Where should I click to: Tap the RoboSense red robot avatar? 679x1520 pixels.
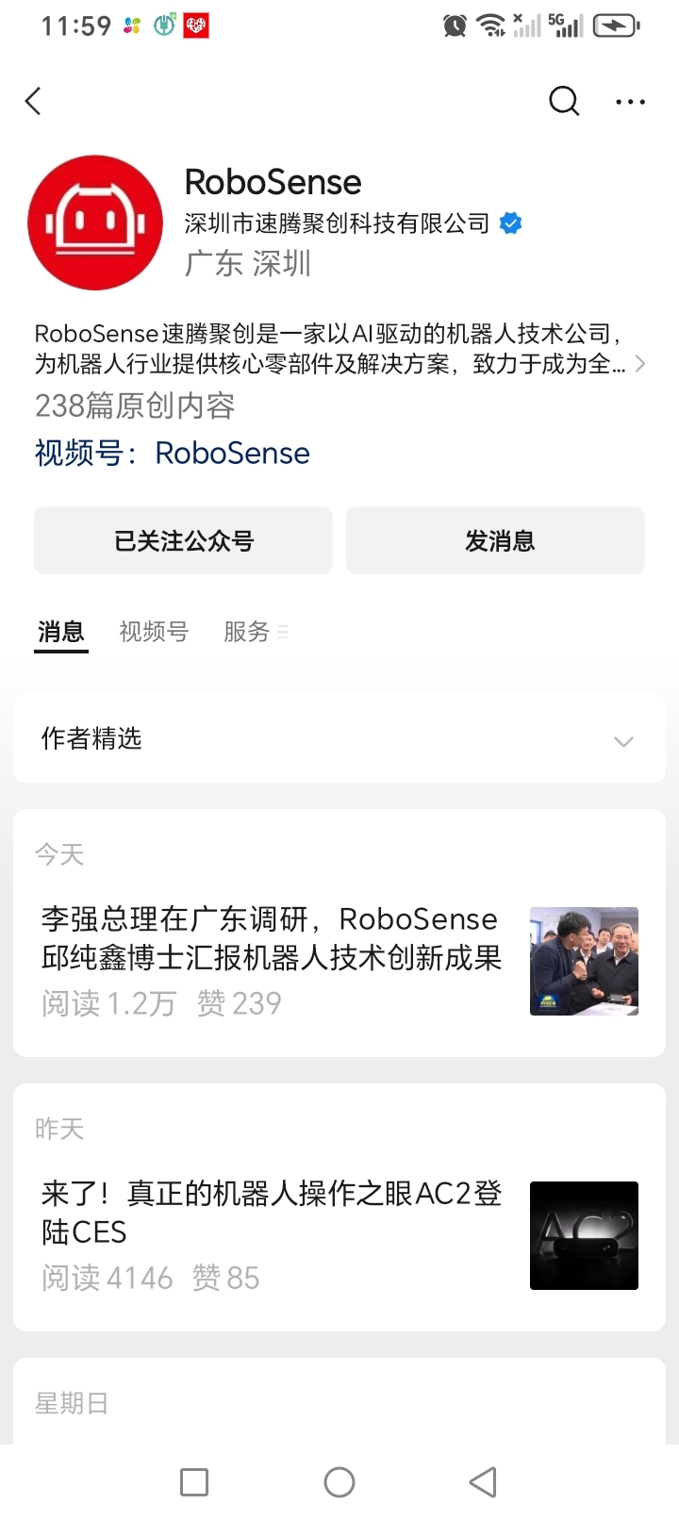click(x=95, y=223)
